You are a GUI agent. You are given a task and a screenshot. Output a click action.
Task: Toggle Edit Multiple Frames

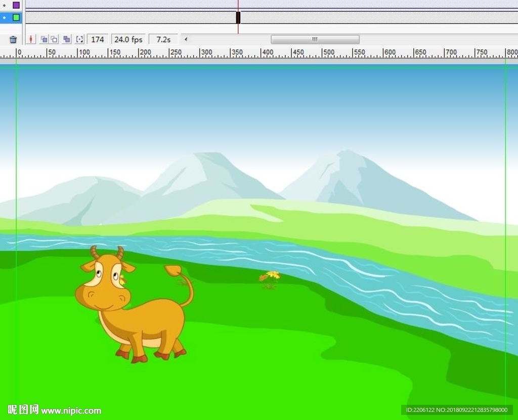click(x=66, y=39)
